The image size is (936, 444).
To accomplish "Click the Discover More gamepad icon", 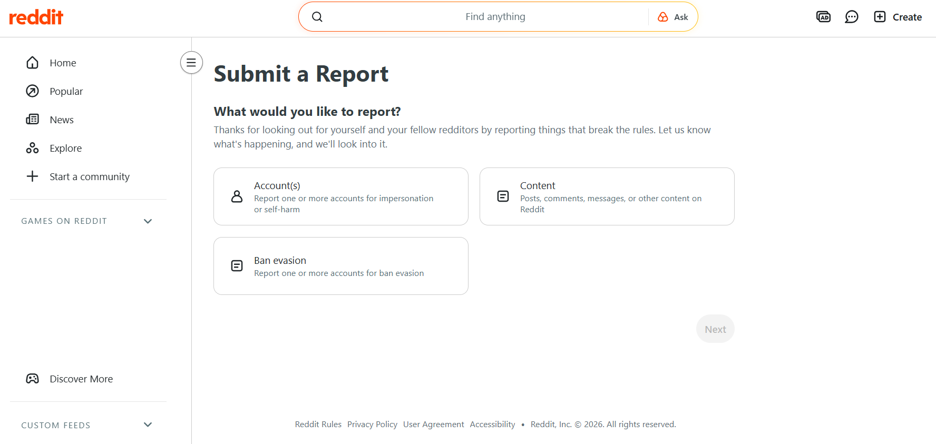I will (x=33, y=379).
